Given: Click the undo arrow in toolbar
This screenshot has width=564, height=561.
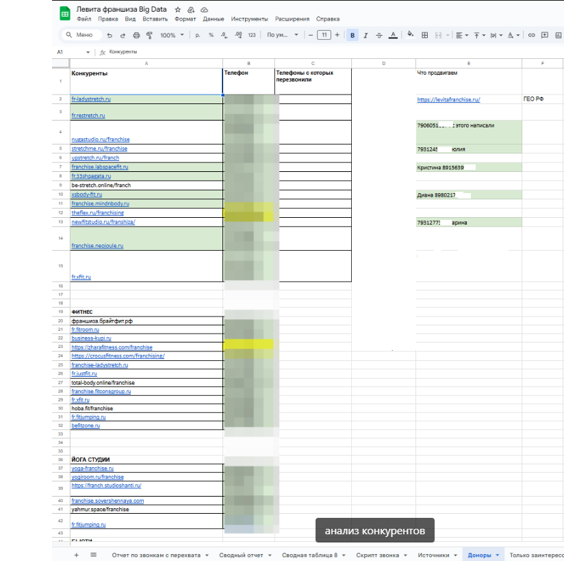Looking at the screenshot, I should click(110, 35).
